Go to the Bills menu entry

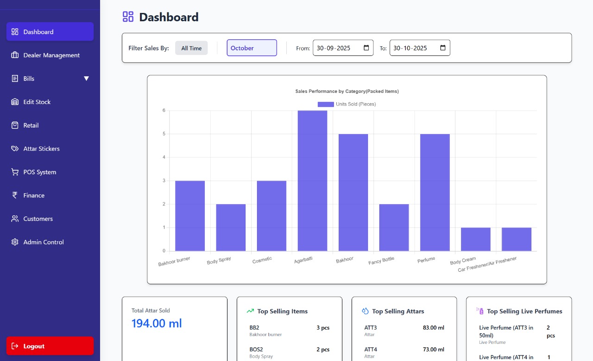(29, 79)
